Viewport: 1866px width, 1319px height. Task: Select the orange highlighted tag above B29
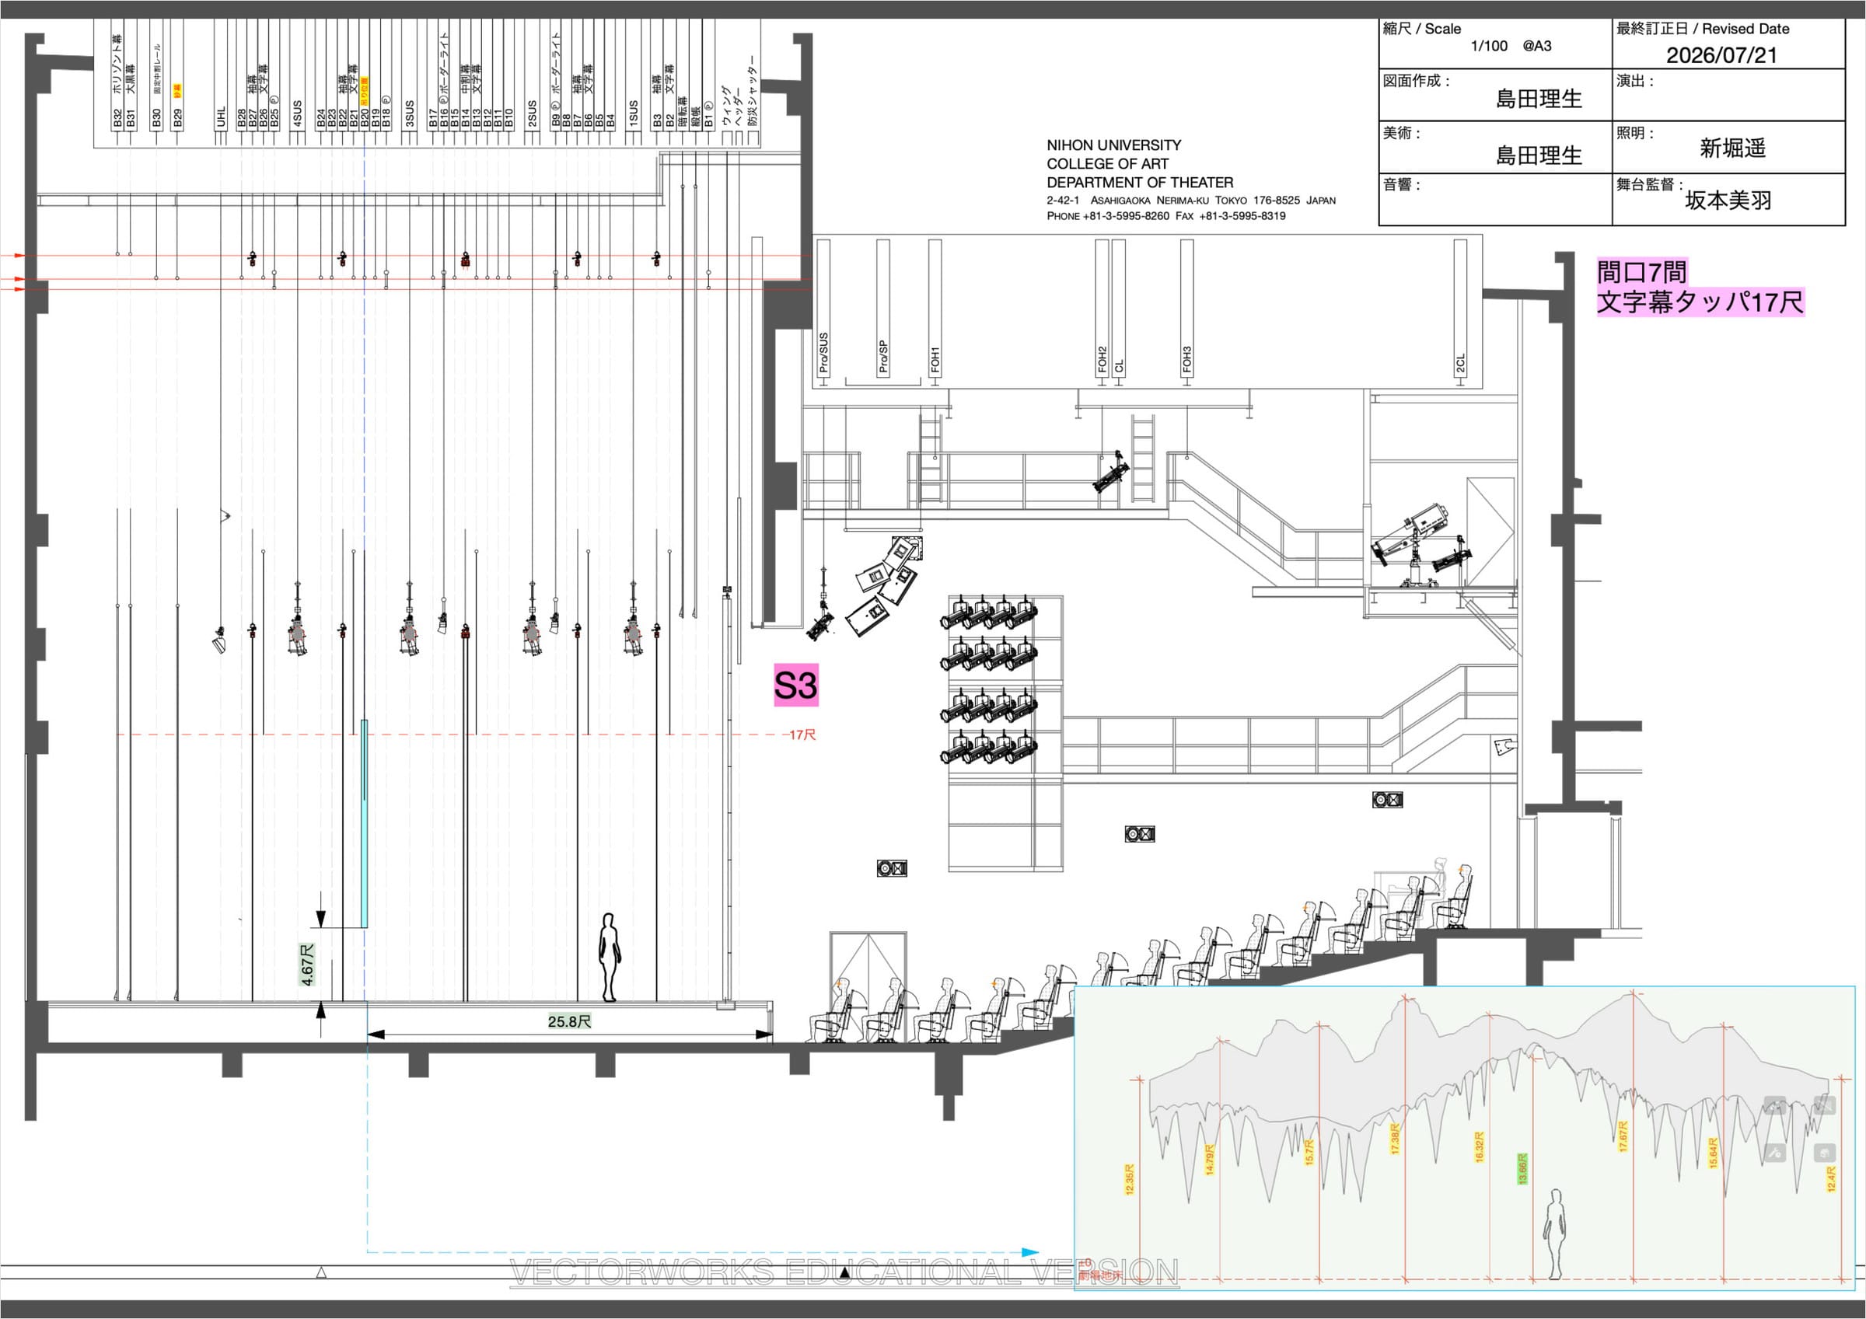(177, 91)
